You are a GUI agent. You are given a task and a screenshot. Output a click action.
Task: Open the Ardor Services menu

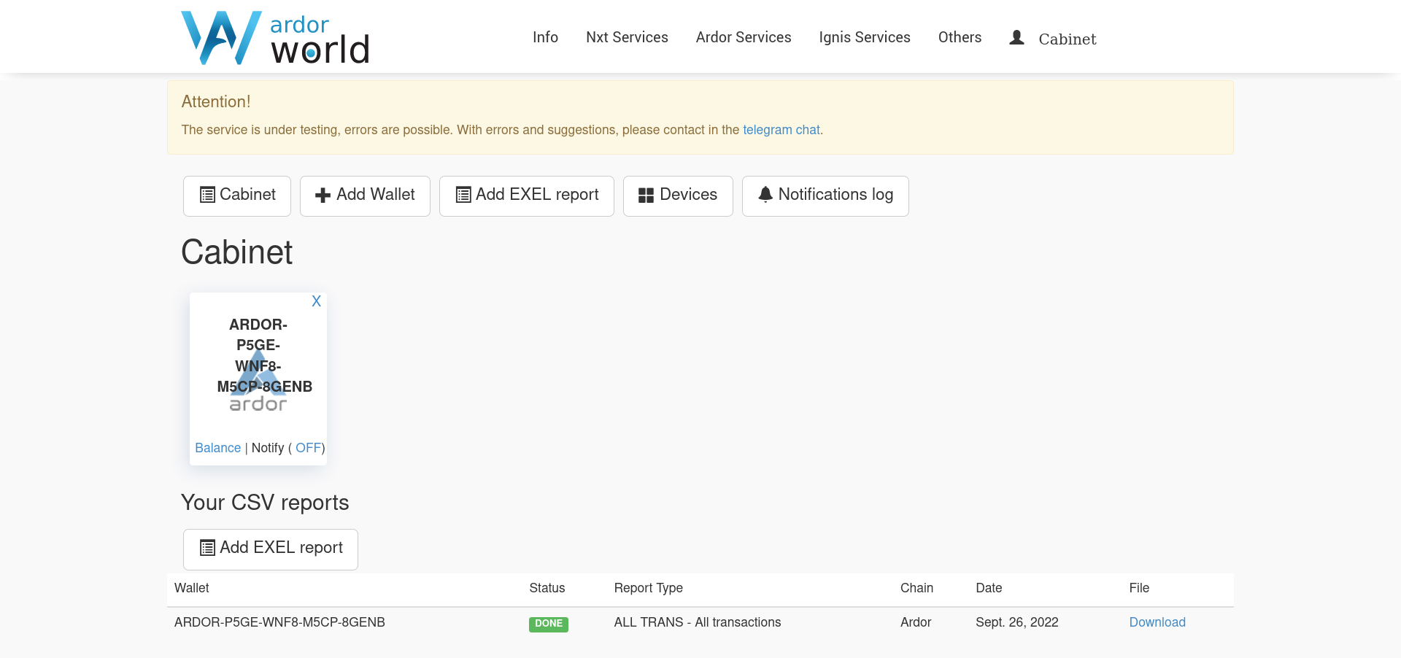coord(744,37)
